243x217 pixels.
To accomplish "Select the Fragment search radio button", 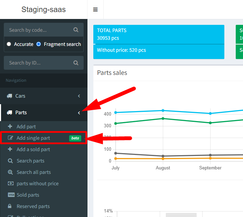I will 39,44.
